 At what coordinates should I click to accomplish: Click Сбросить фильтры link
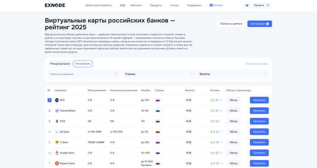coord(256,64)
